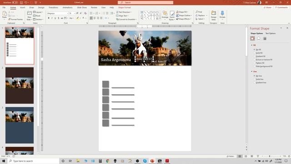Switch to Slide Sorter view in status bar
This screenshot has width=291, height=164.
[x=246, y=156]
